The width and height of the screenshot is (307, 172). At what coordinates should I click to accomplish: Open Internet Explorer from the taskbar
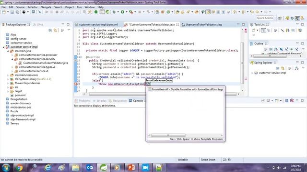(x=47, y=168)
